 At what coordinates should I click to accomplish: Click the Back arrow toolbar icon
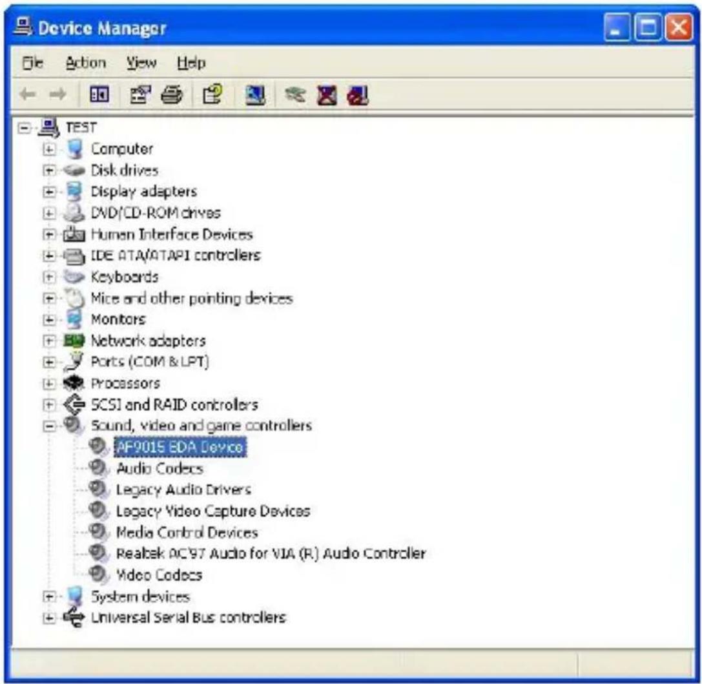[28, 94]
